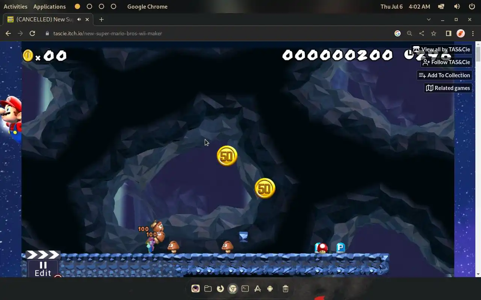The image size is (481, 300).
Task: Click the lower 50 coin
Action: coord(265,188)
